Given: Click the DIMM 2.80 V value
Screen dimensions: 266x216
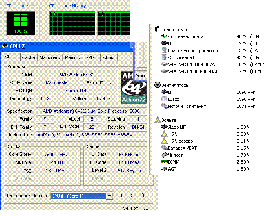Looking at the screenshot, I should [x=243, y=162].
